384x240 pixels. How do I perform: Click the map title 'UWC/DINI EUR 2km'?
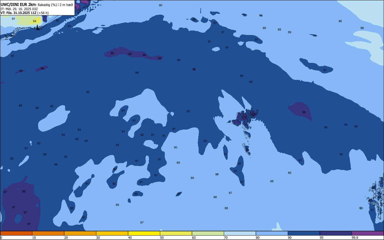point(18,4)
